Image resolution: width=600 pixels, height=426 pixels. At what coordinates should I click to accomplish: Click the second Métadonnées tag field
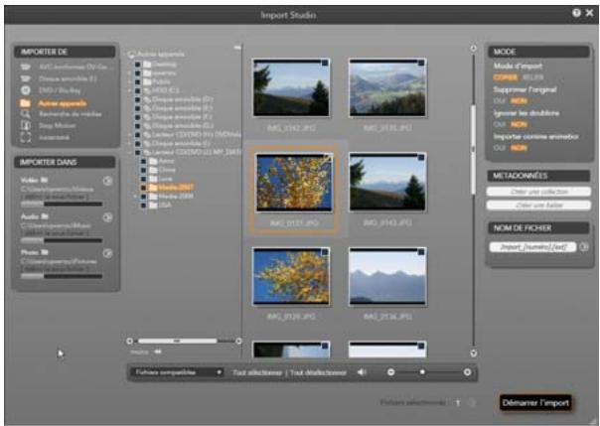(538, 206)
